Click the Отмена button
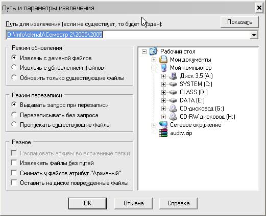The width and height of the screenshot is (266, 216). tap(133, 203)
